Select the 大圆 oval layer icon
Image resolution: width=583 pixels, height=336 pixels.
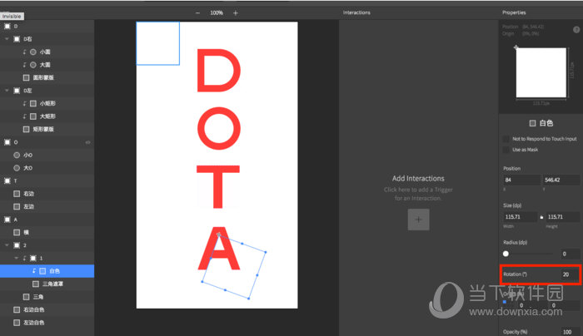pos(33,65)
